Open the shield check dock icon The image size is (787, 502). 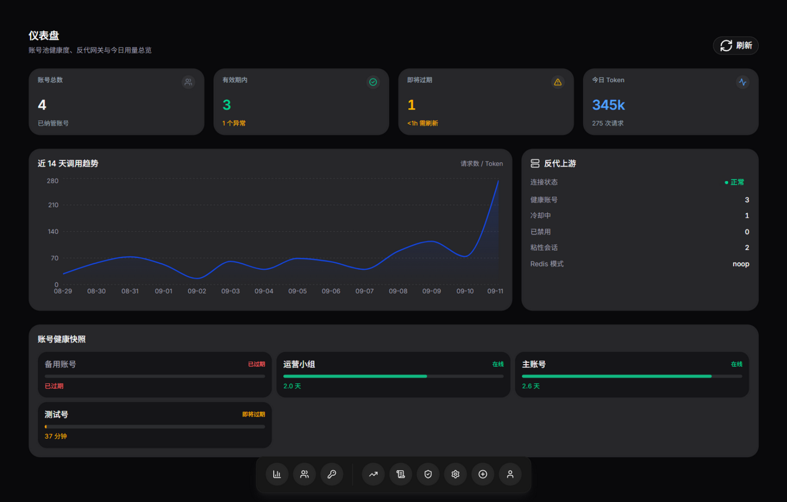tap(428, 474)
